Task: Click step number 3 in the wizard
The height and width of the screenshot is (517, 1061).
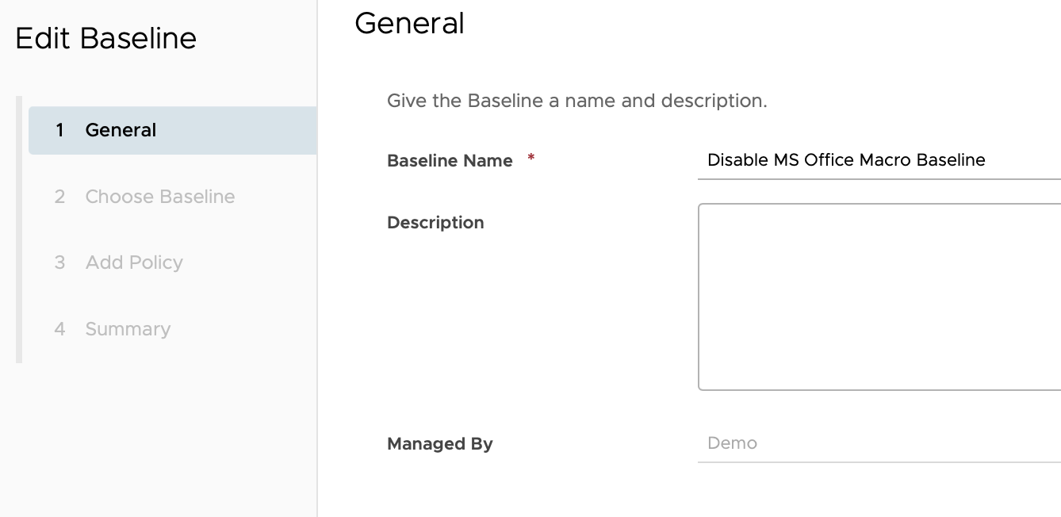Action: click(59, 262)
